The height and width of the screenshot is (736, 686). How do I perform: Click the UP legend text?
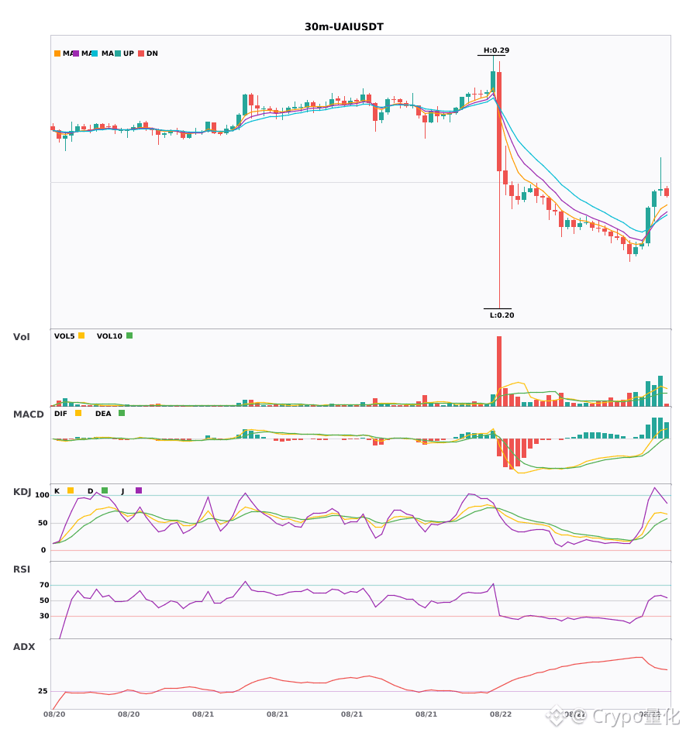point(129,53)
